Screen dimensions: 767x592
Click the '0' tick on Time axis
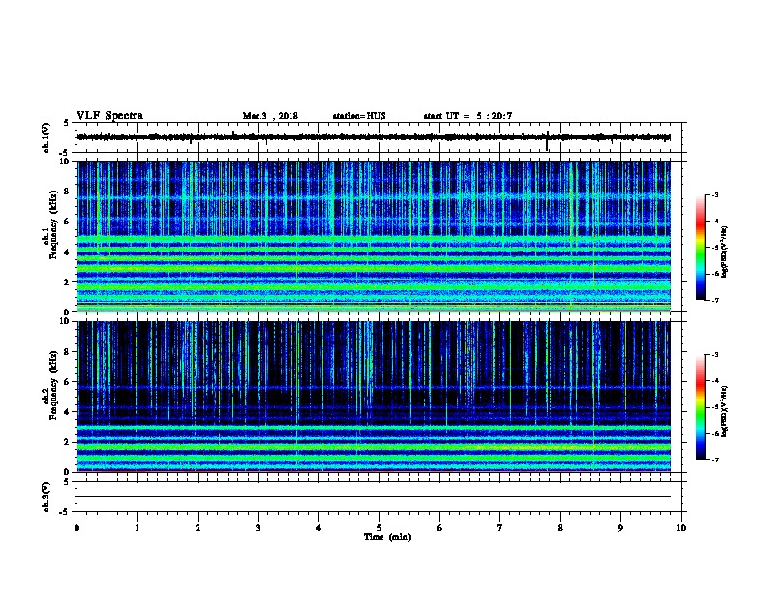pyautogui.click(x=77, y=528)
